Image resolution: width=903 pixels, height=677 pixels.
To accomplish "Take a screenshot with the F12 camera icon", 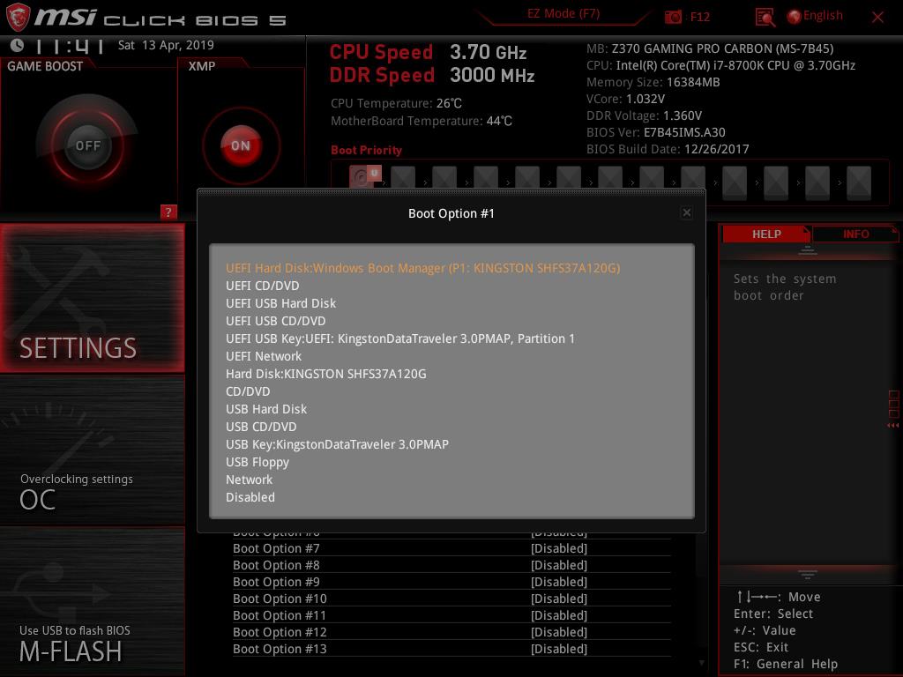I will click(x=673, y=17).
